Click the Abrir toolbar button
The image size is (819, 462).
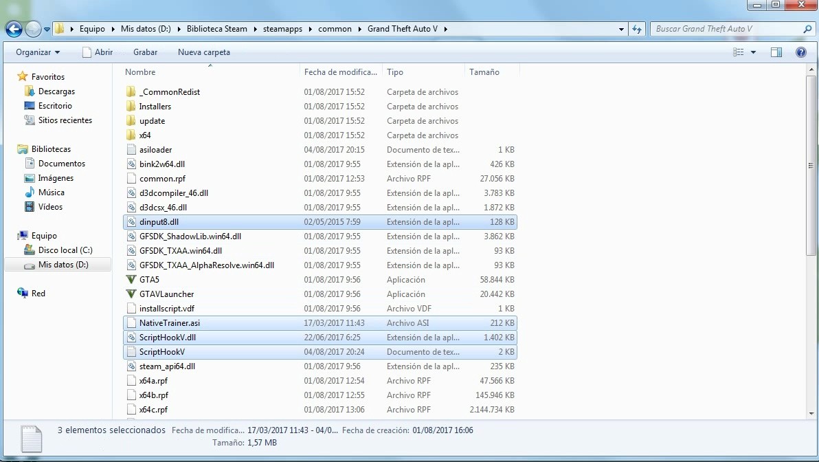(x=97, y=52)
